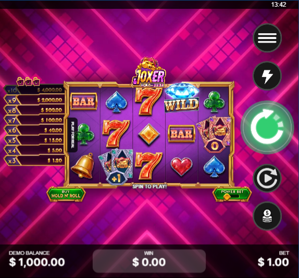The image size is (299, 278).
Task: Click the bet amount $1.00
Action: coord(273,262)
